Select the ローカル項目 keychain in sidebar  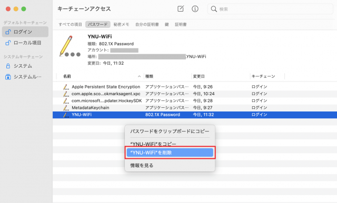pos(25,43)
